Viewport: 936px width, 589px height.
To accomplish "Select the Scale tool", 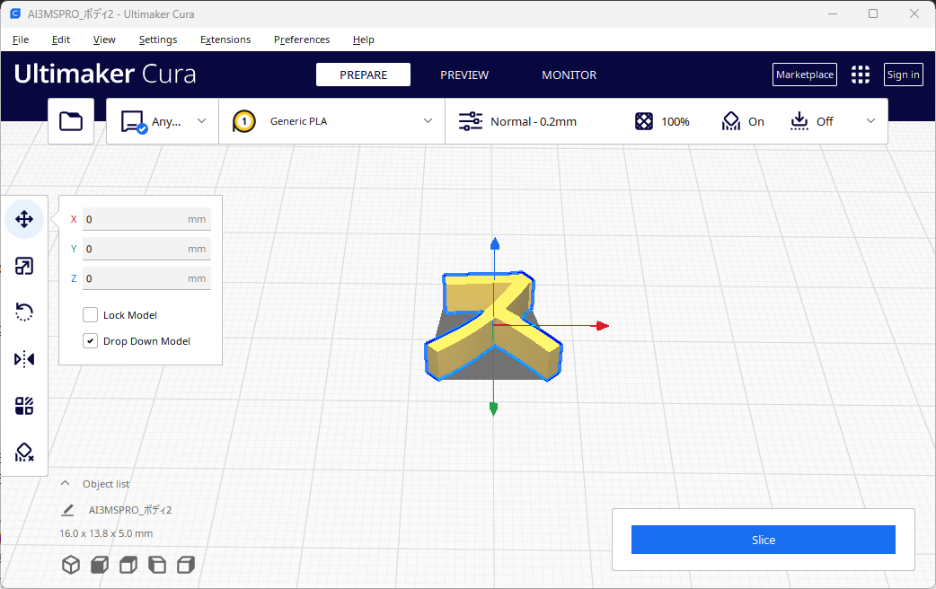I will pyautogui.click(x=24, y=266).
